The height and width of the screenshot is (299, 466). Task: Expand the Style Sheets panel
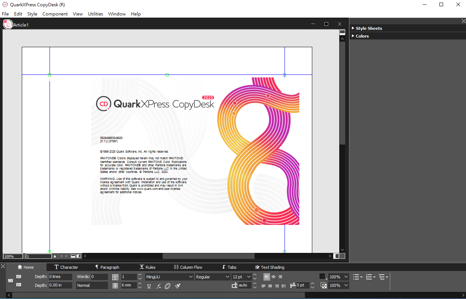353,28
